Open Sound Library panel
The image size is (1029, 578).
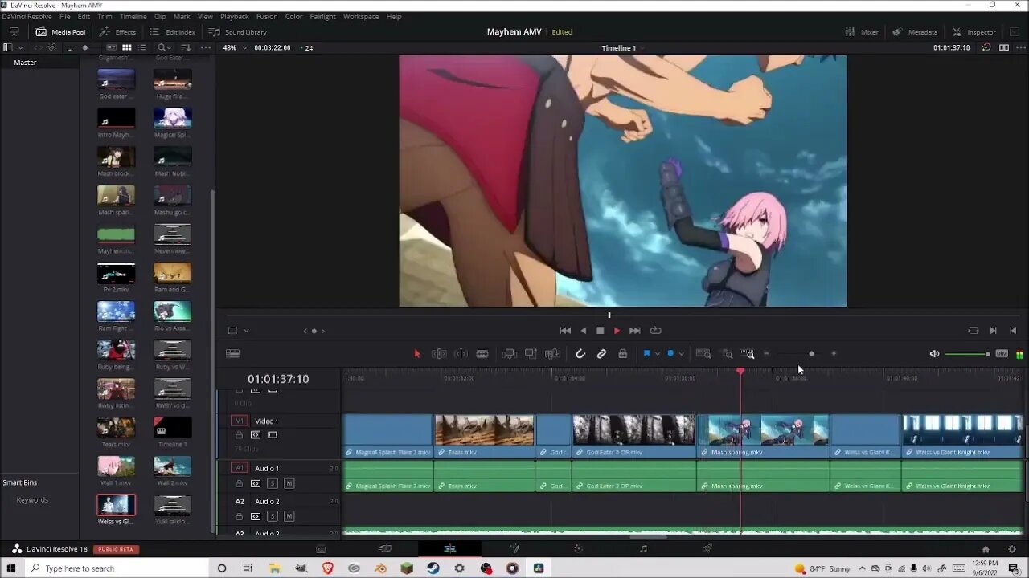pos(237,32)
